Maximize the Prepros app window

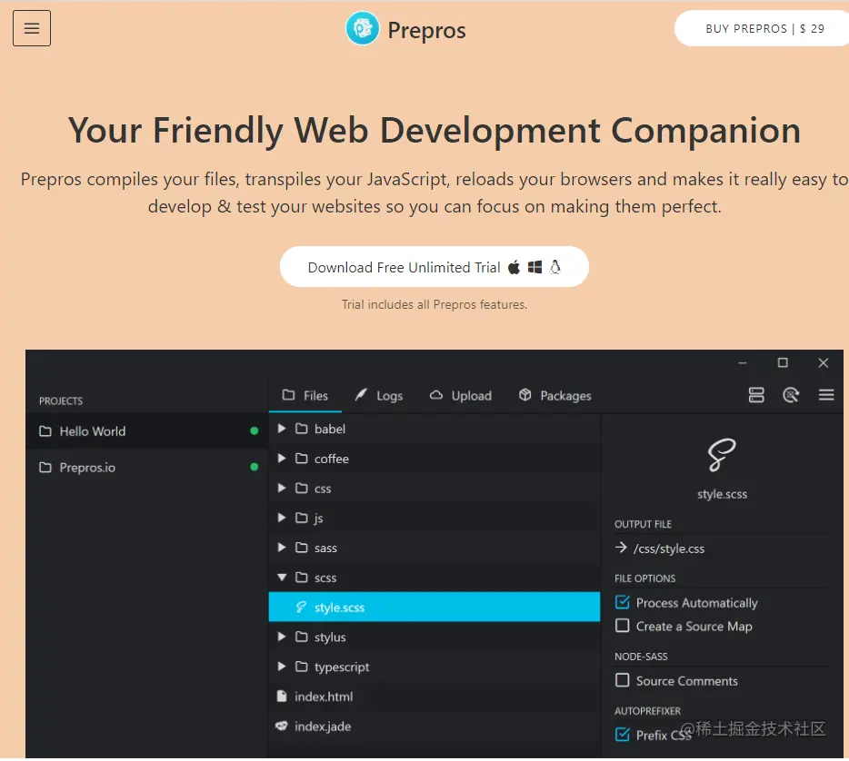coord(783,363)
